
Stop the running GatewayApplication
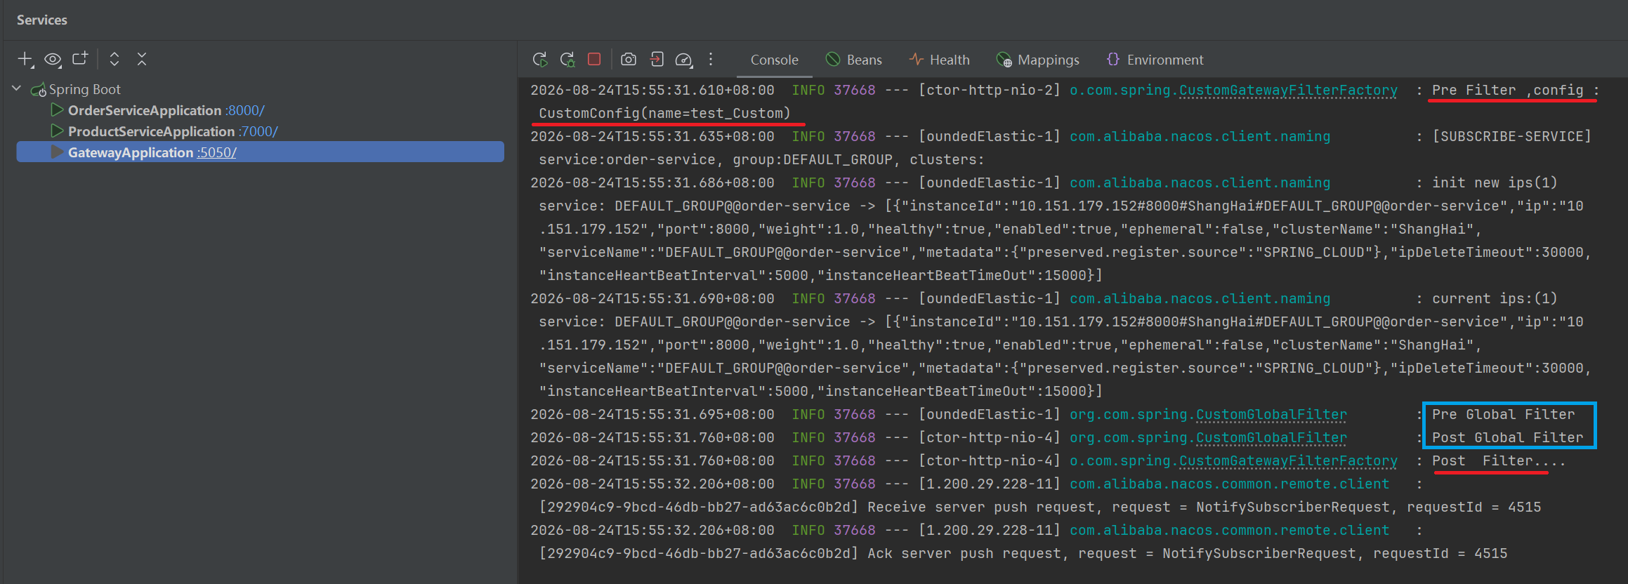[594, 60]
